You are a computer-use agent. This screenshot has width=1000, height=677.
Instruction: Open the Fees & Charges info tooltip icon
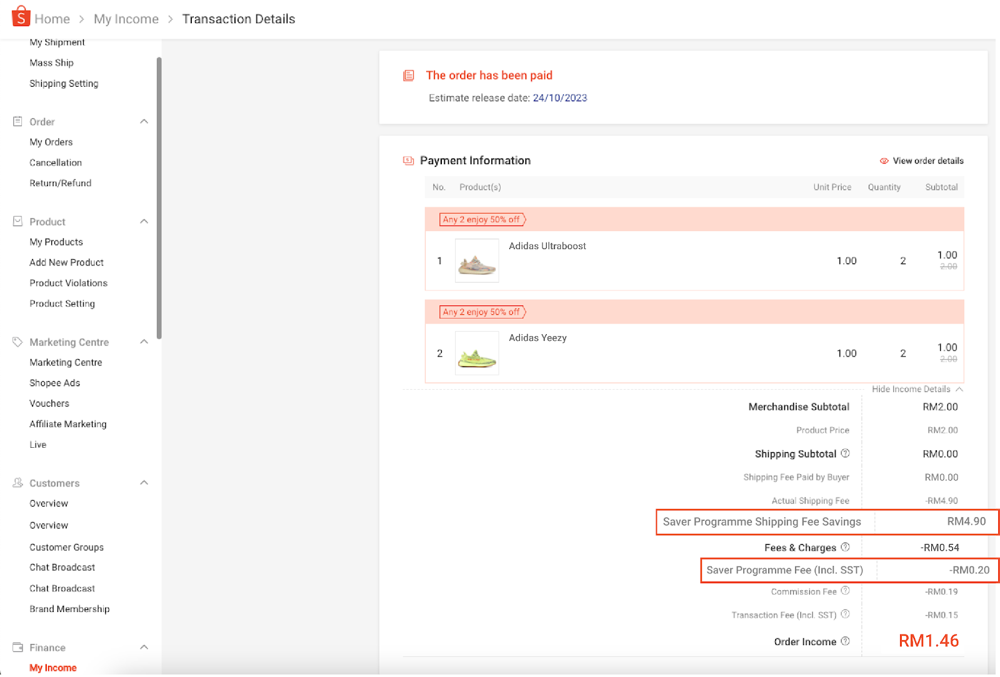click(x=846, y=547)
